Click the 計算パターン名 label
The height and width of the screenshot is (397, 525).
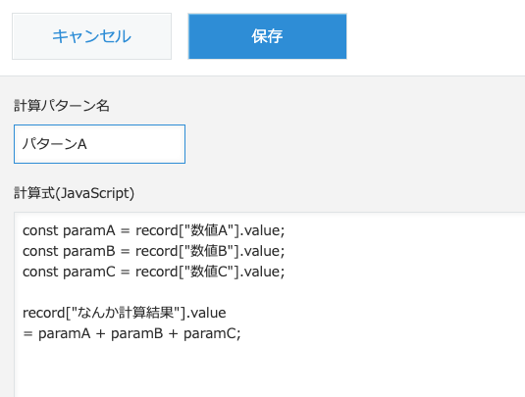coord(62,106)
